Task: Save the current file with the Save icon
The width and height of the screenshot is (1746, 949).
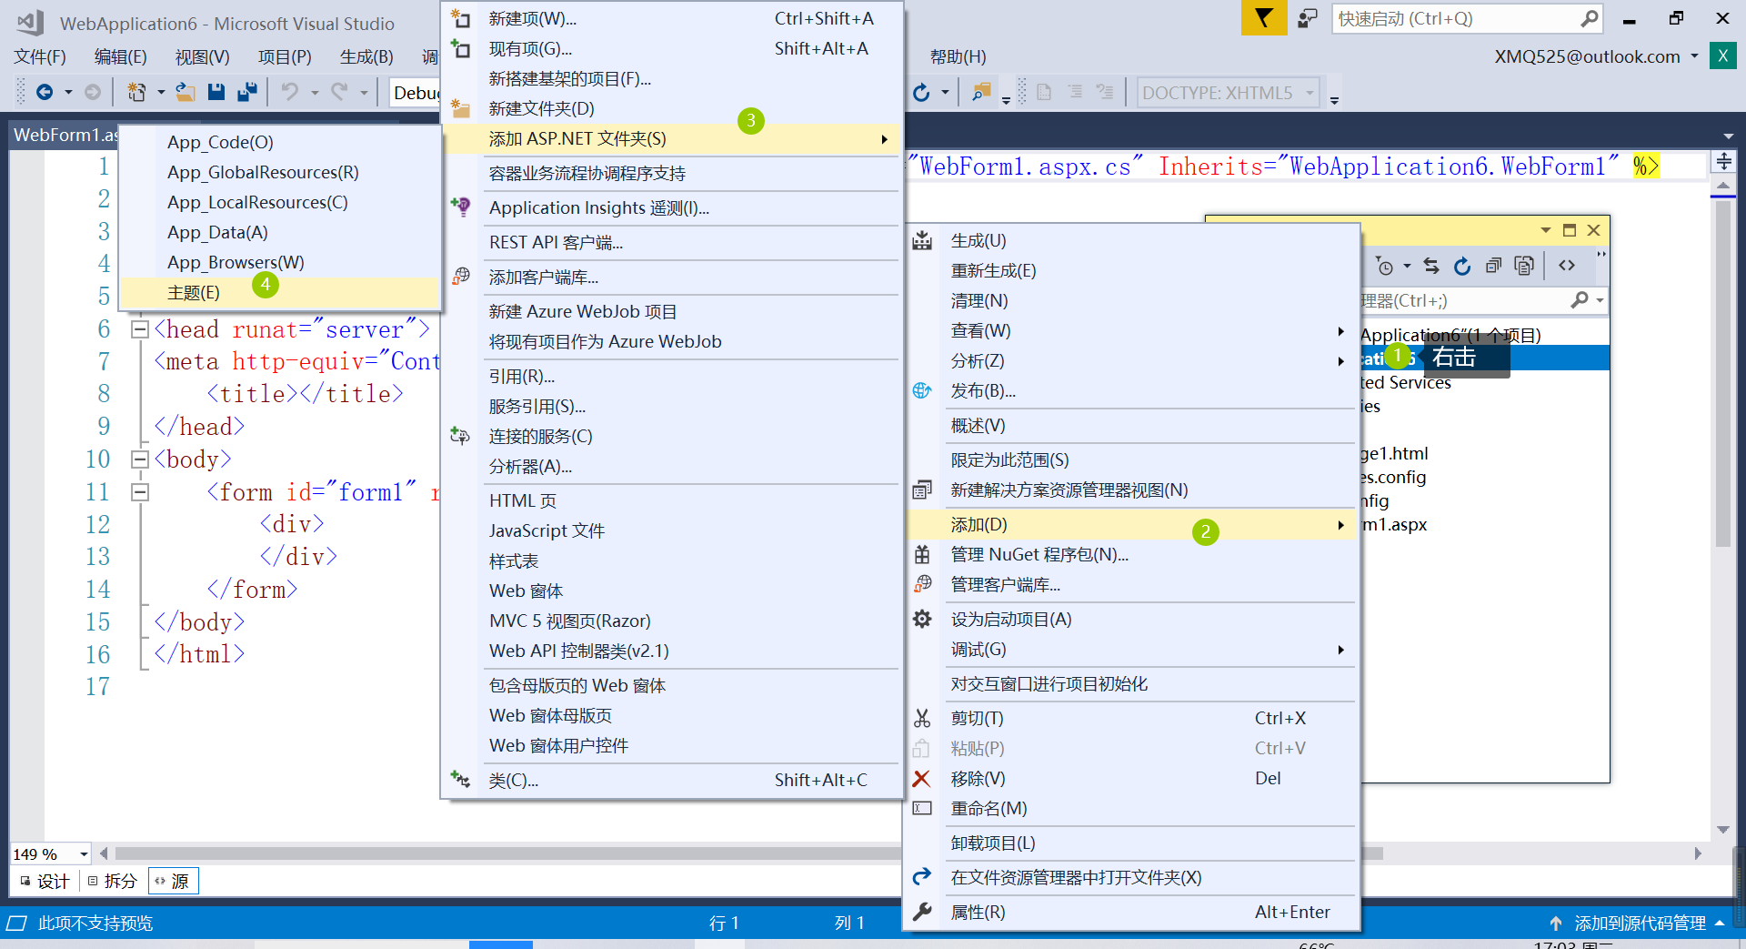Action: click(216, 91)
